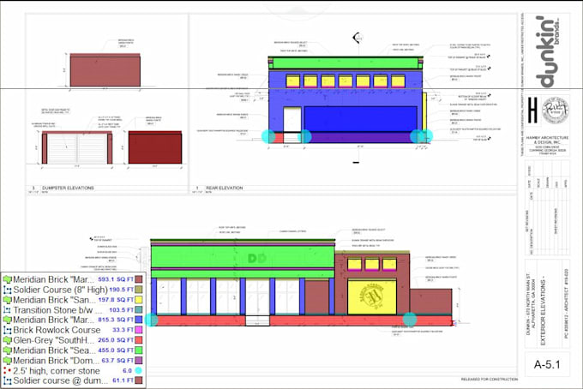Select the Meridian Brick "San... legend label

pyautogui.click(x=54, y=299)
